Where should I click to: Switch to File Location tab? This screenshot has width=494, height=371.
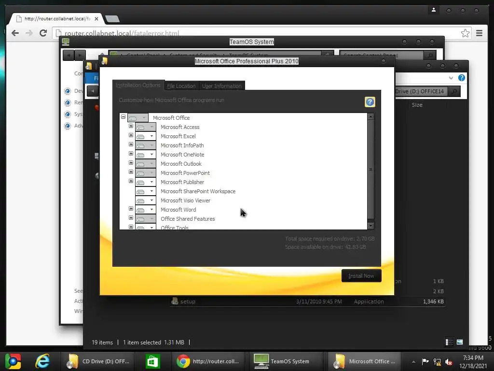181,86
